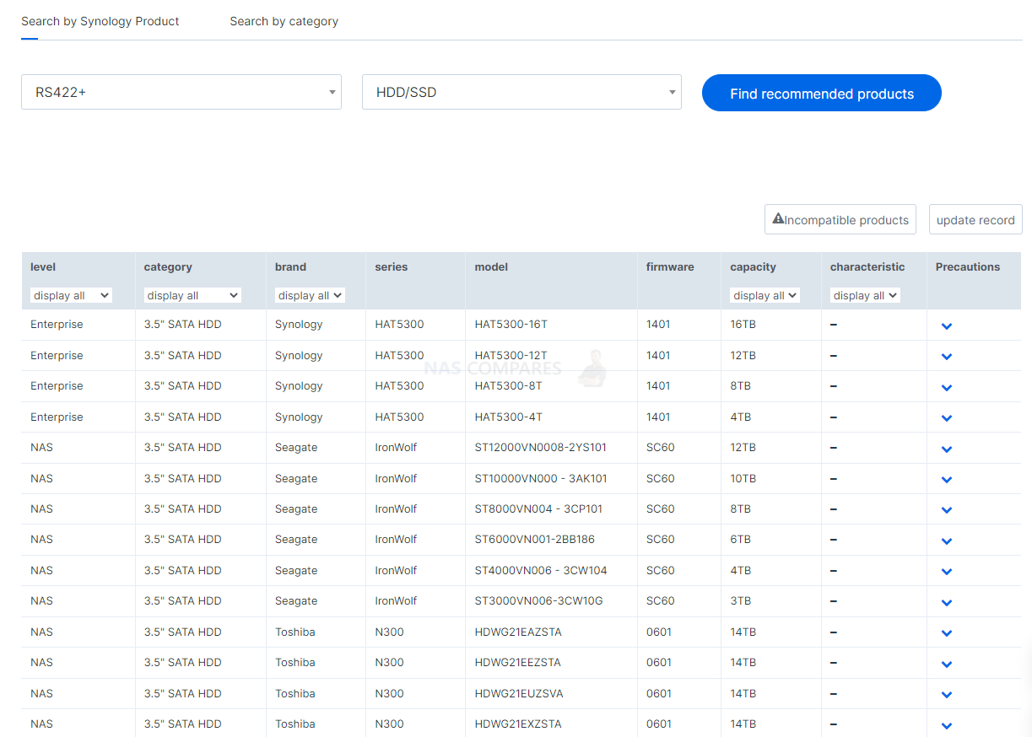The width and height of the screenshot is (1032, 737).
Task: Expand precautions for ST4000VN006 - 3CW104 row
Action: 947,572
